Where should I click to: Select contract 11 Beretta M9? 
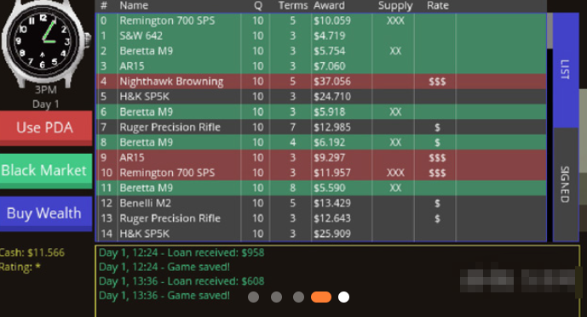click(321, 188)
